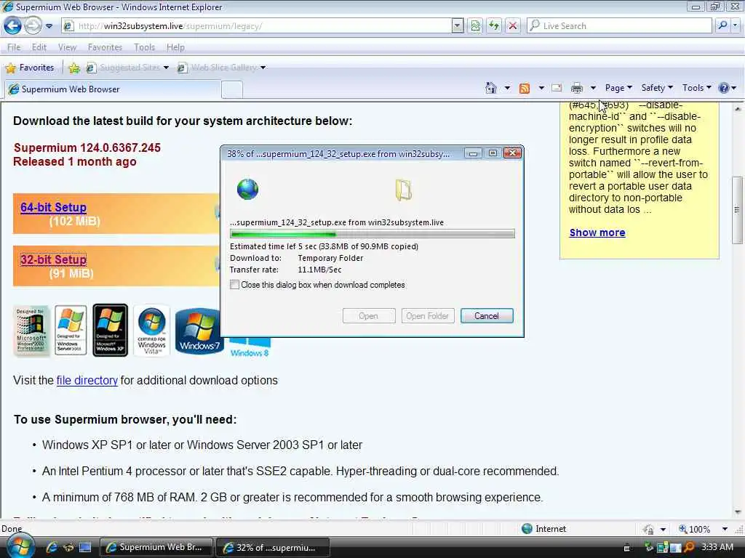745x558 pixels.
Task: Open the Tools menu in menu bar
Action: coord(145,47)
